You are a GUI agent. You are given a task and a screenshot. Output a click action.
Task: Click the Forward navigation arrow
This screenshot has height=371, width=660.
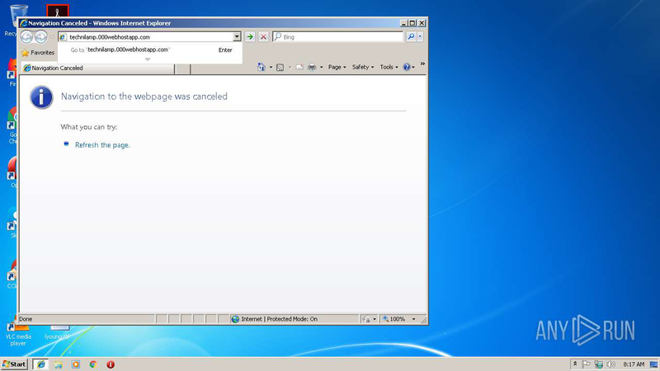click(x=40, y=37)
